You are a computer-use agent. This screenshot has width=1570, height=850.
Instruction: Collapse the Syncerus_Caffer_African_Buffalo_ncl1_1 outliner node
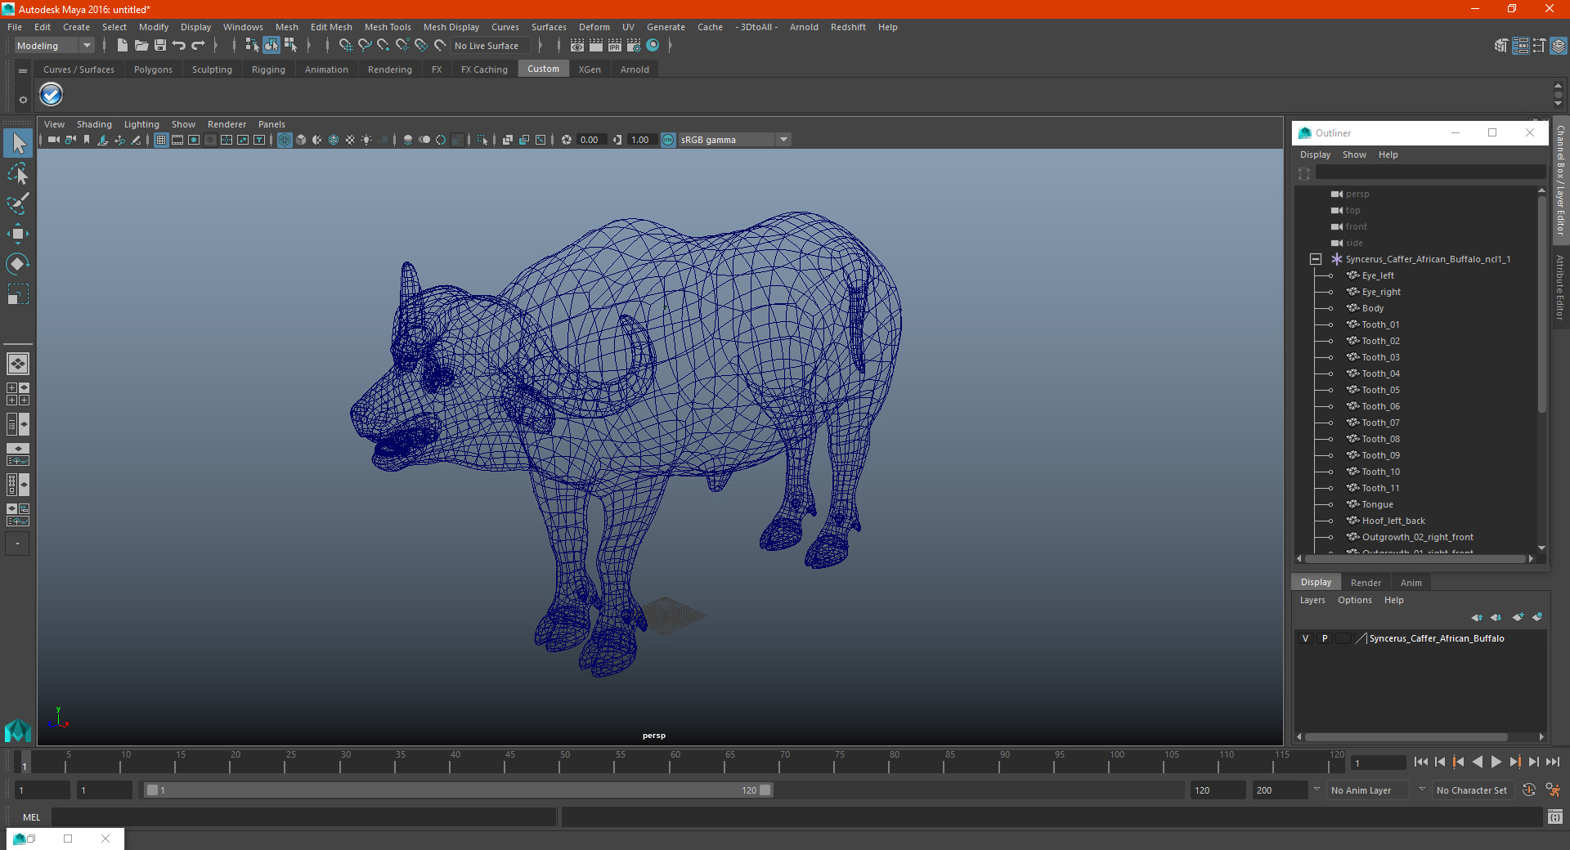tap(1316, 259)
